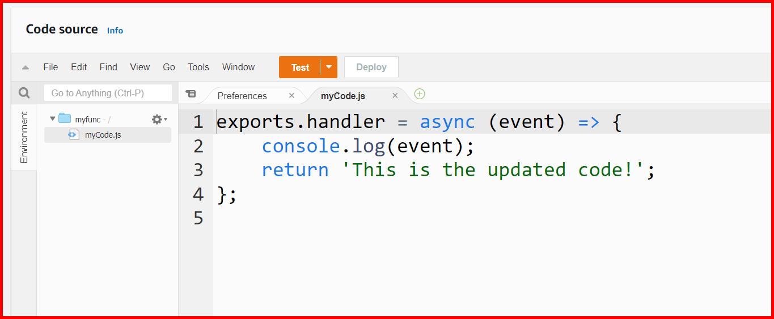The image size is (774, 319).
Task: Click line number 5 in the gutter
Action: point(198,218)
